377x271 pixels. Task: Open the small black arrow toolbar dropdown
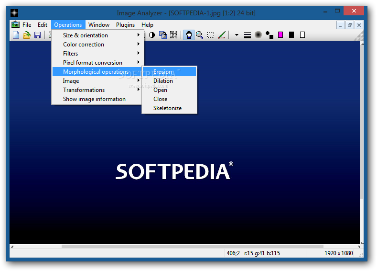(237, 35)
